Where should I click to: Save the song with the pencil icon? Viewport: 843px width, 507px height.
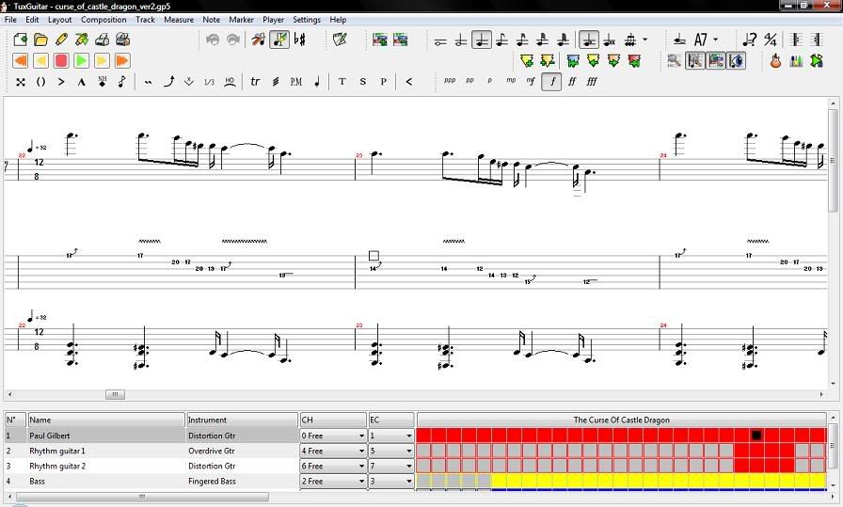(x=61, y=40)
